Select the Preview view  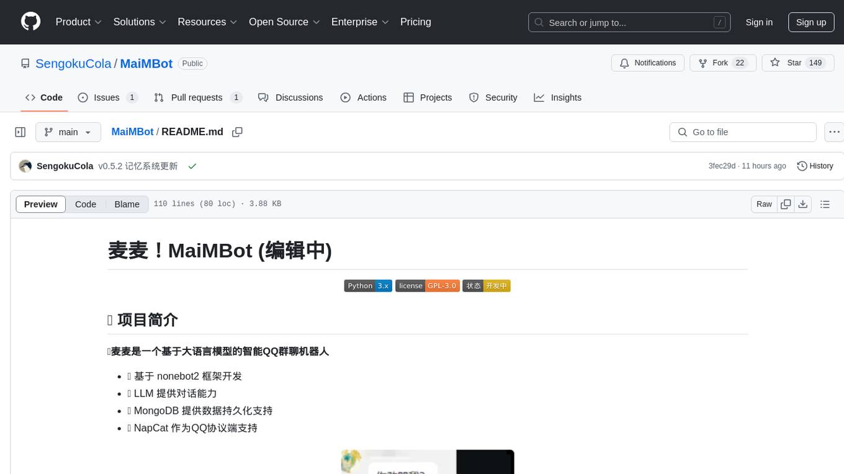[x=41, y=204]
